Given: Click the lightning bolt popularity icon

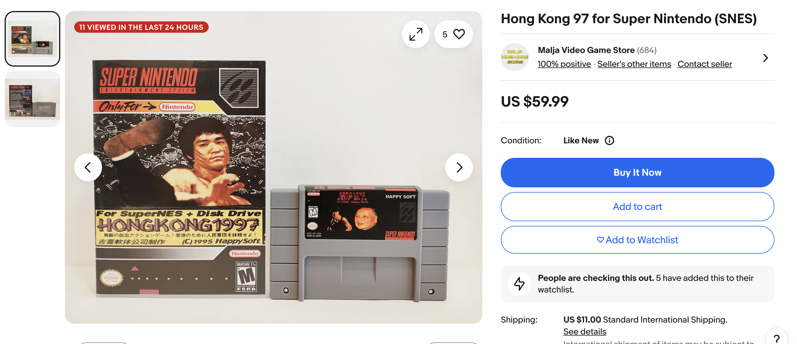Looking at the screenshot, I should click(519, 283).
